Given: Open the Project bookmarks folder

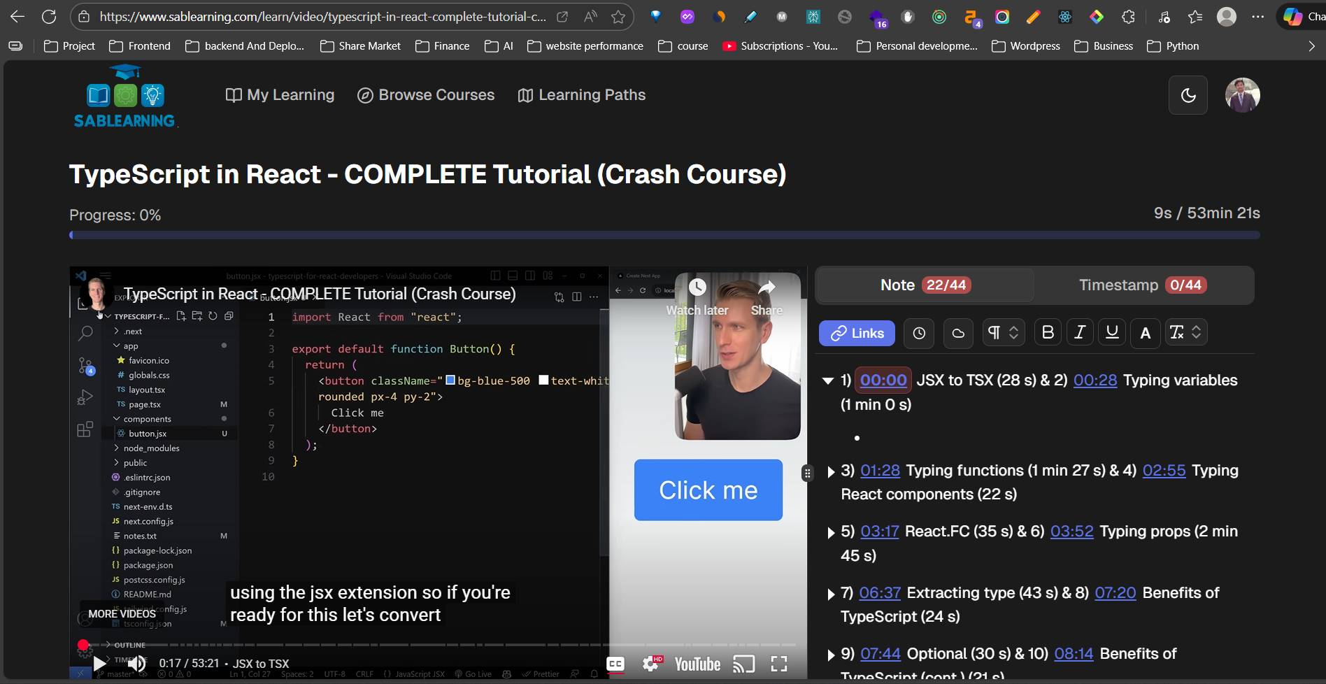Looking at the screenshot, I should pos(69,46).
